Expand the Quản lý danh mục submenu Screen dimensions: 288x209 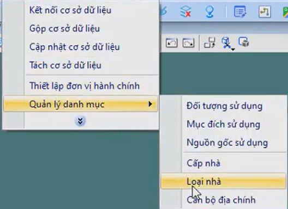80,104
